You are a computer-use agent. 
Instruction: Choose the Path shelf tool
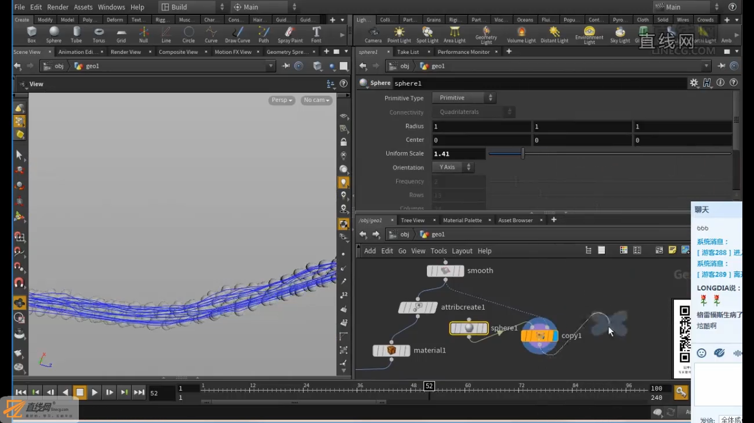tap(263, 35)
